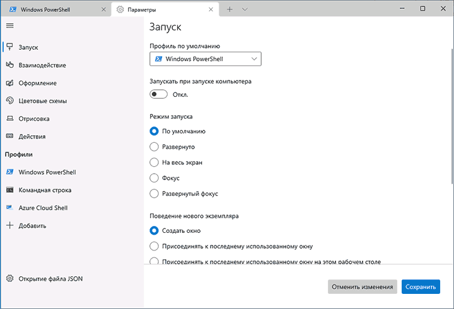Click Отменить изменения button
Viewport: 454px width, 309px height.
[x=363, y=287]
